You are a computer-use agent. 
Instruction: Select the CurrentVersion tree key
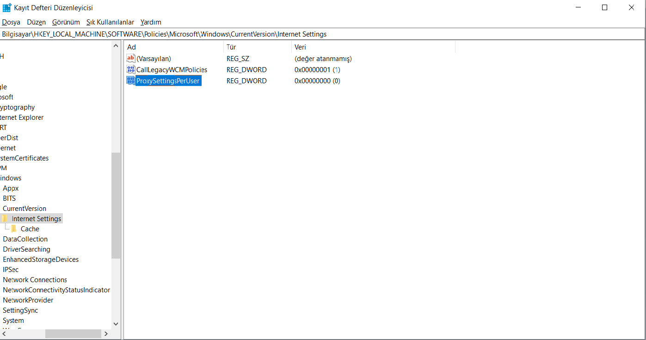click(x=25, y=209)
